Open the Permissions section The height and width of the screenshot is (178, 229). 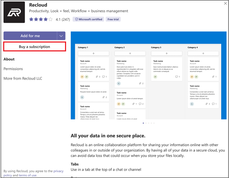13,69
